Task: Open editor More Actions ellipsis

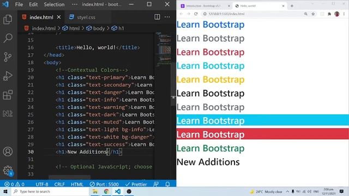Action: click(x=167, y=17)
